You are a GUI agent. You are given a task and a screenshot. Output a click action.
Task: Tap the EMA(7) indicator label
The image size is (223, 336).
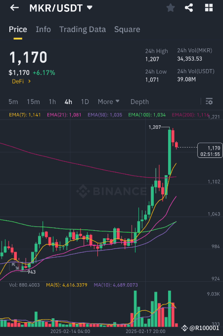(25, 115)
